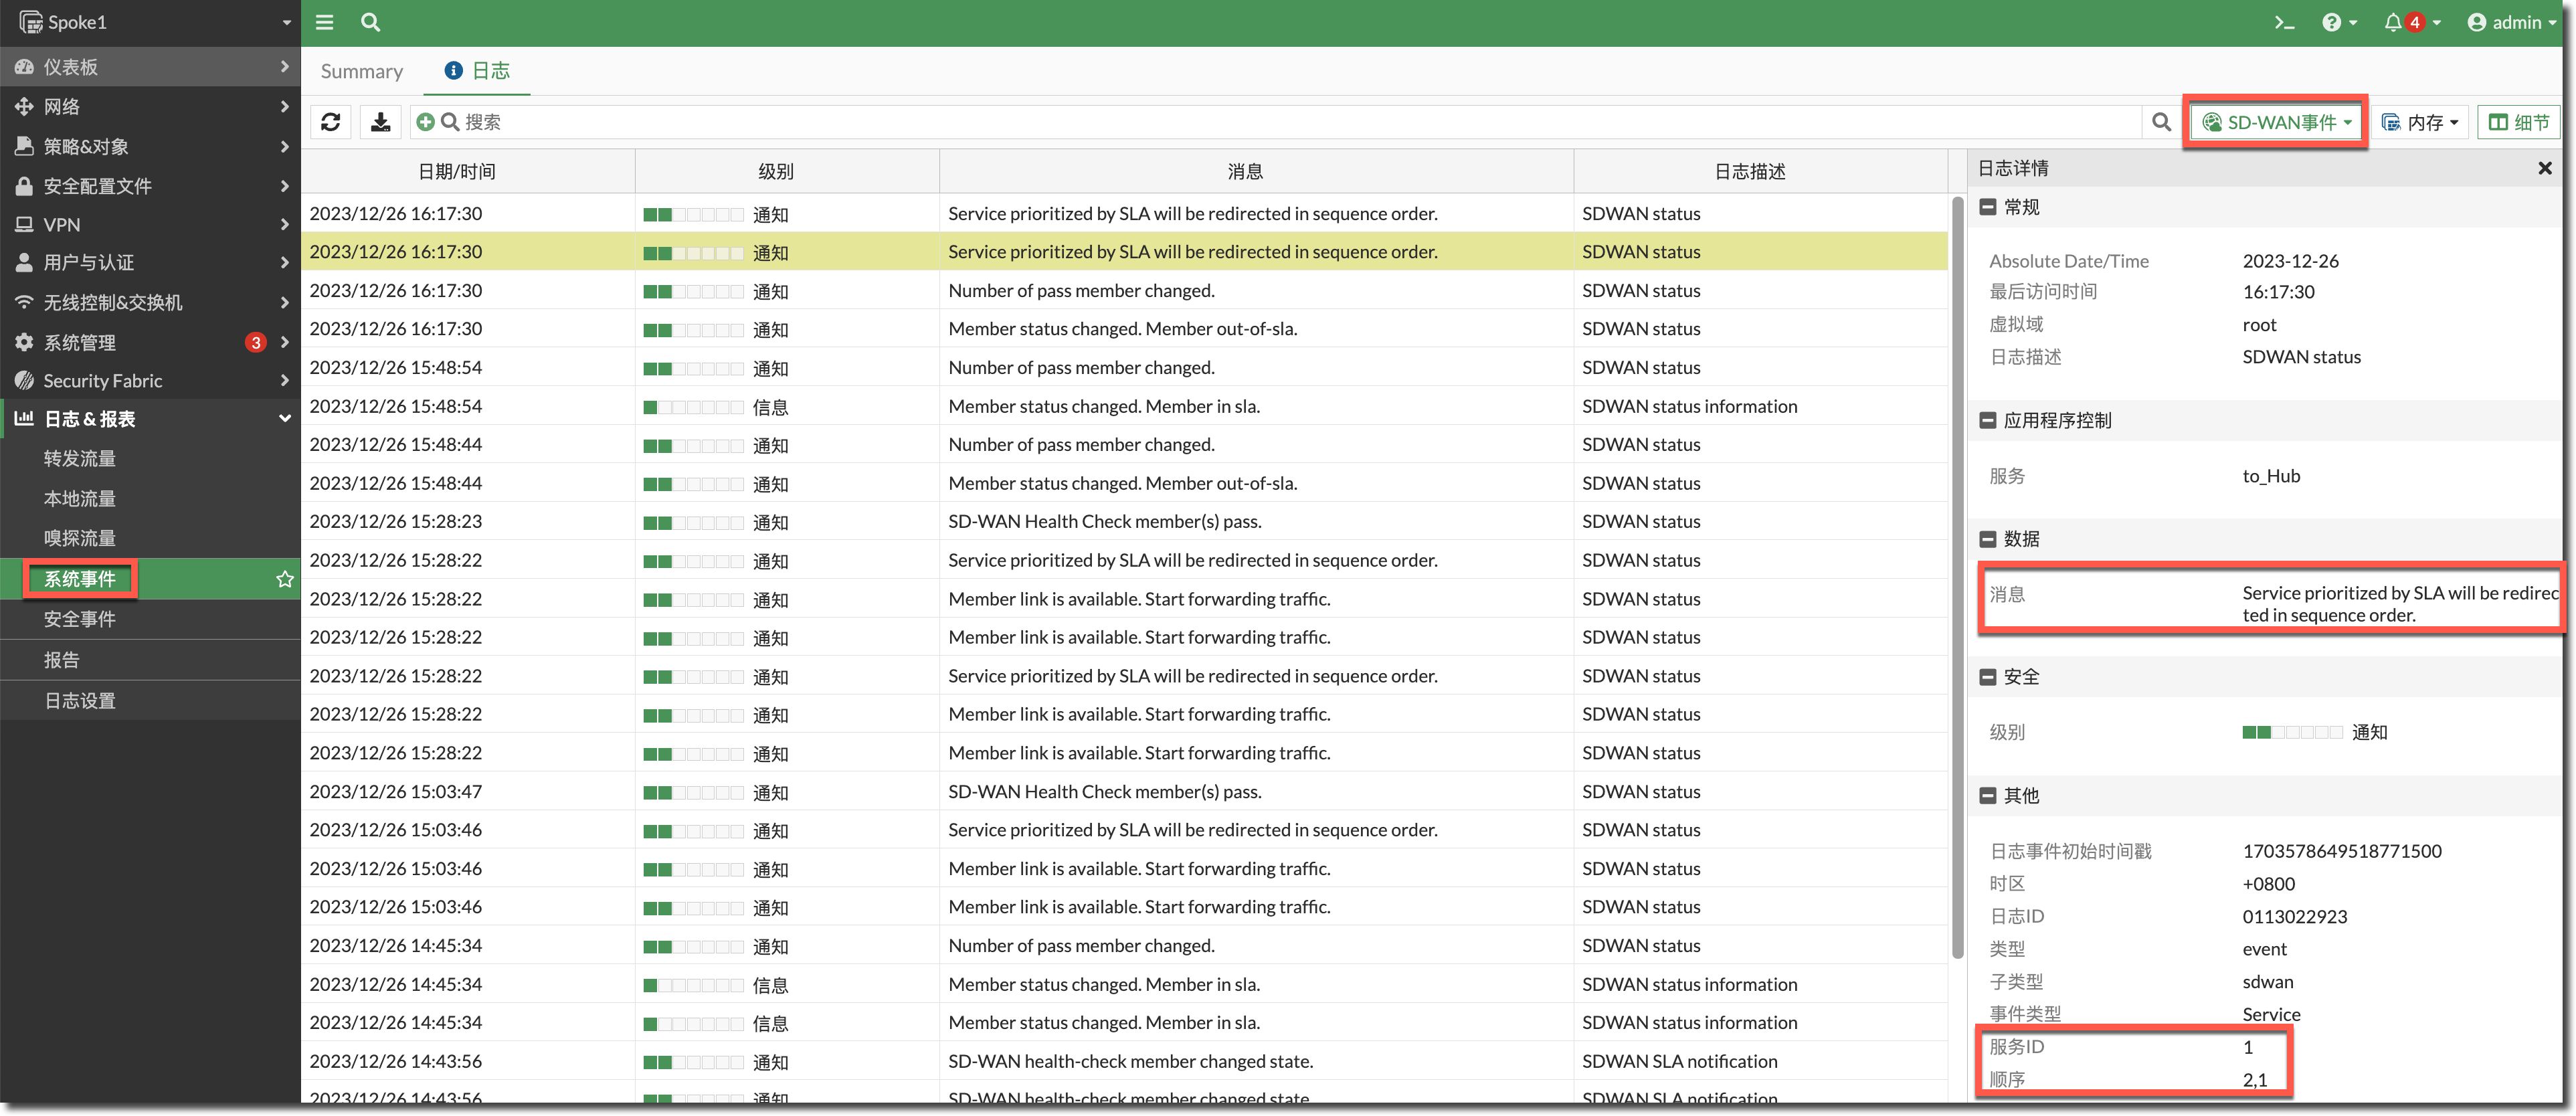
Task: Favorite the 系统事件 menu item with star
Action: pos(285,579)
